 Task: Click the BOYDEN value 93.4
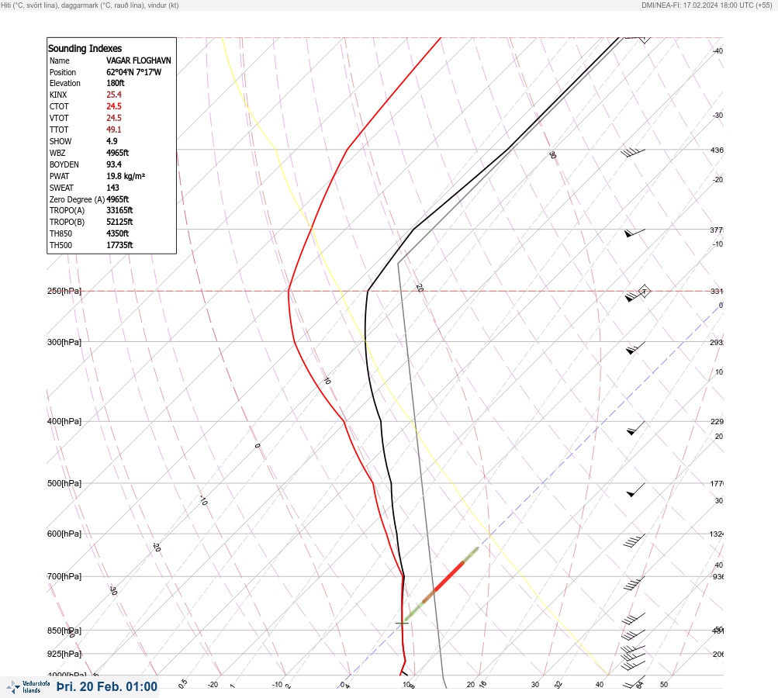113,164
